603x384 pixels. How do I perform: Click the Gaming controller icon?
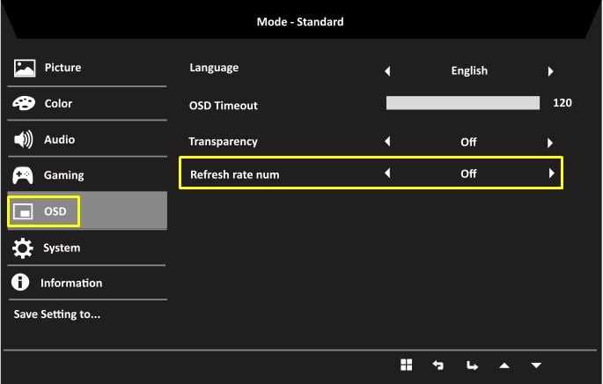pyautogui.click(x=23, y=175)
